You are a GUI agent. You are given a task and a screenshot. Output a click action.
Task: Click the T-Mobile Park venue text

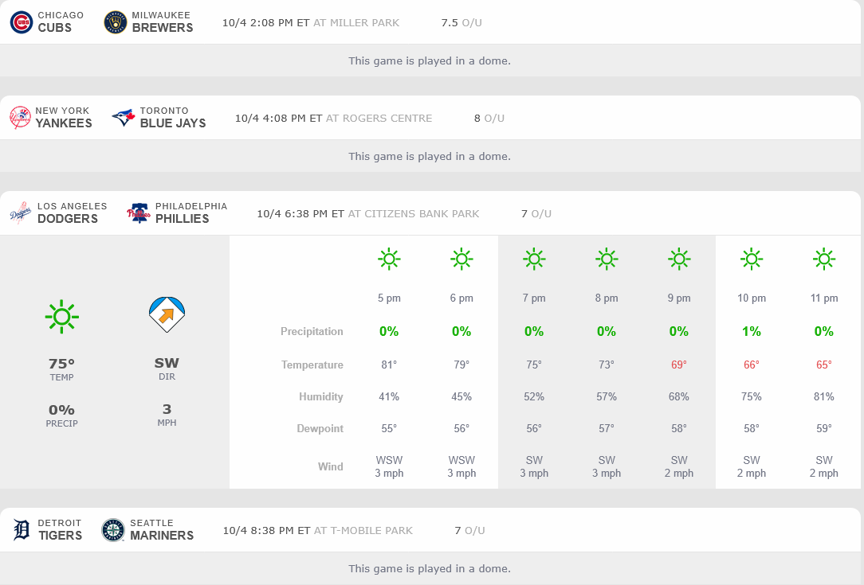[x=363, y=530]
